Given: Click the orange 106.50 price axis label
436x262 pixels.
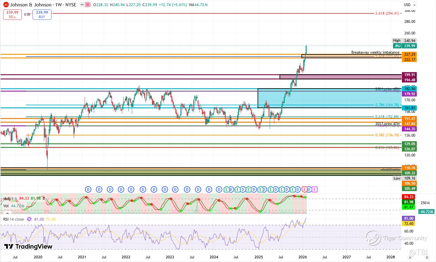Looking at the screenshot, I should click(409, 183).
